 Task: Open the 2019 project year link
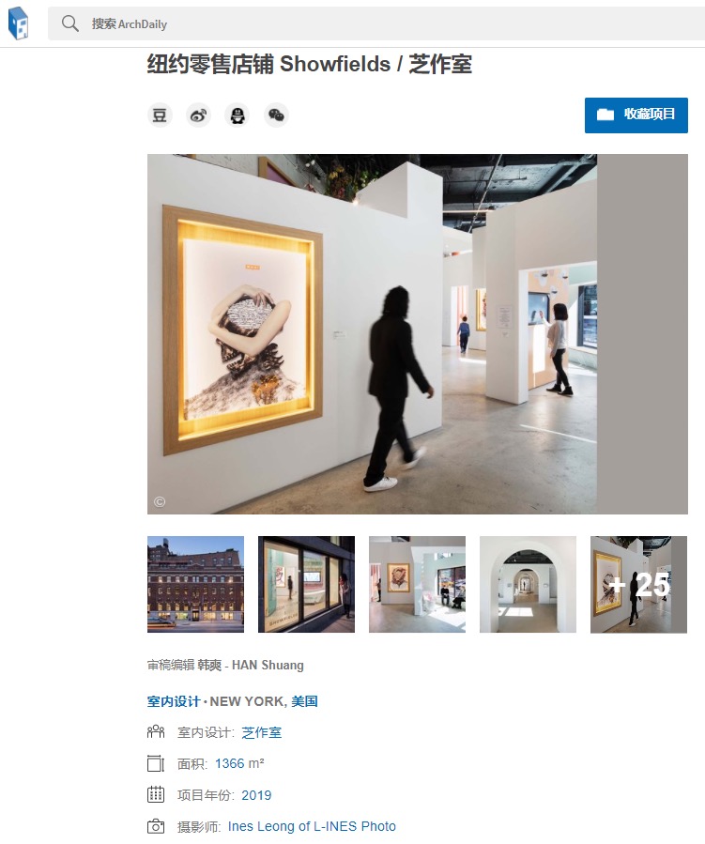click(256, 795)
